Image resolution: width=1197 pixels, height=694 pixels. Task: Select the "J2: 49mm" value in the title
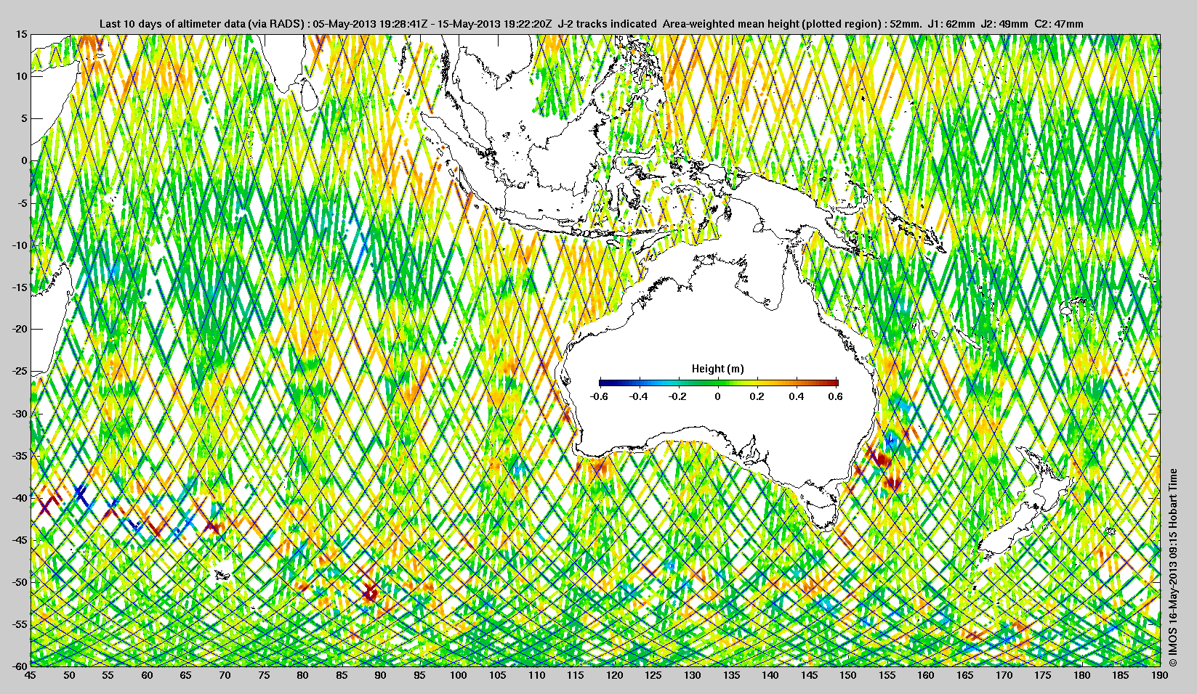(x=1004, y=24)
